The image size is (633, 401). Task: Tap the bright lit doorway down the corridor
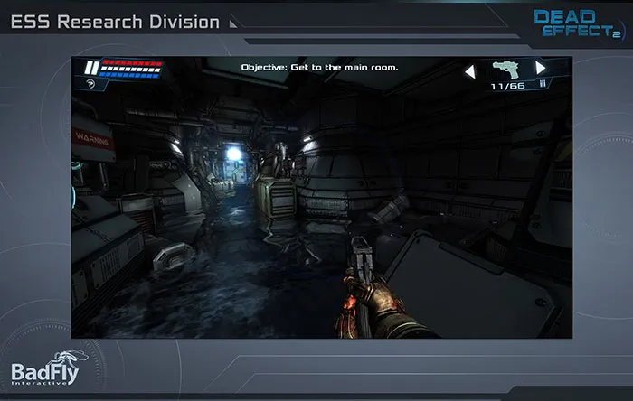click(233, 163)
